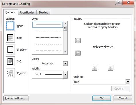The width and height of the screenshot is (136, 105).
Task: Click the Style list scrollbar thumb
Action: pyautogui.click(x=65, y=28)
